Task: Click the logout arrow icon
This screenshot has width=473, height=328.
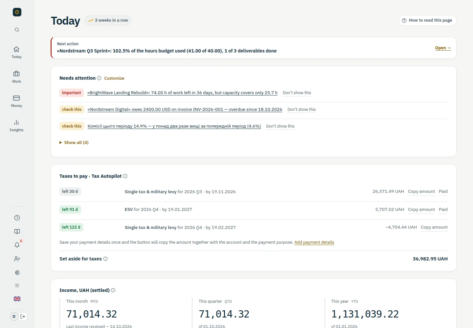Action: tap(23, 317)
